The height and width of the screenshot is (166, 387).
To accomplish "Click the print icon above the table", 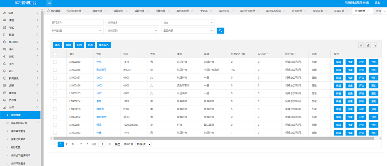I will pos(368,45).
